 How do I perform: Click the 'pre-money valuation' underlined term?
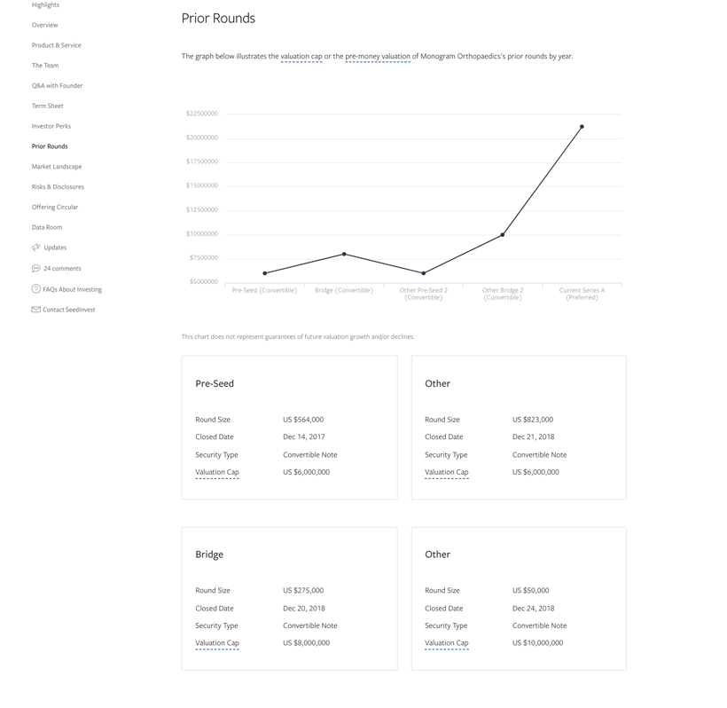point(378,57)
